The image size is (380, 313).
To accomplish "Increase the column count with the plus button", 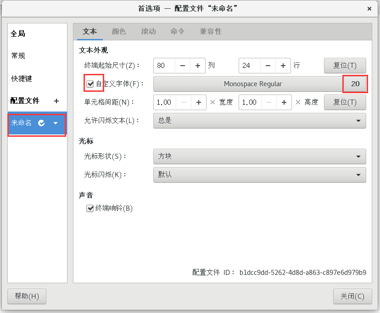I will (198, 66).
